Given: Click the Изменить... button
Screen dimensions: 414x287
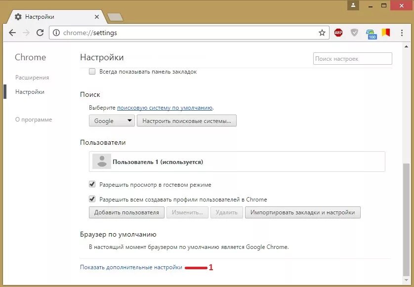Looking at the screenshot, I should point(187,212).
